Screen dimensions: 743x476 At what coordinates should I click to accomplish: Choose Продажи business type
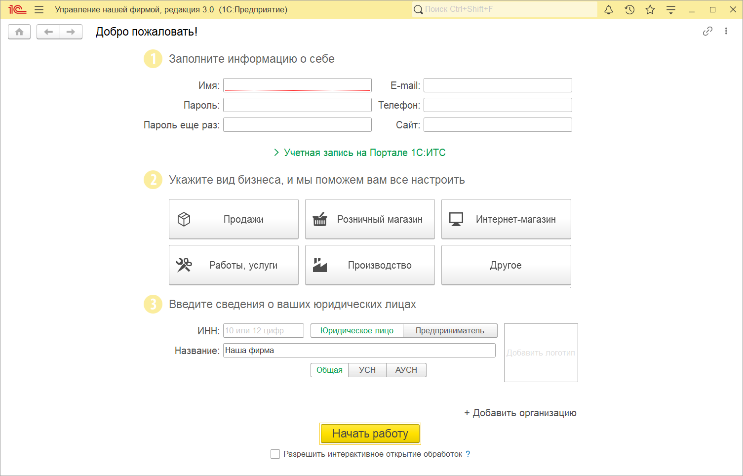(x=234, y=219)
